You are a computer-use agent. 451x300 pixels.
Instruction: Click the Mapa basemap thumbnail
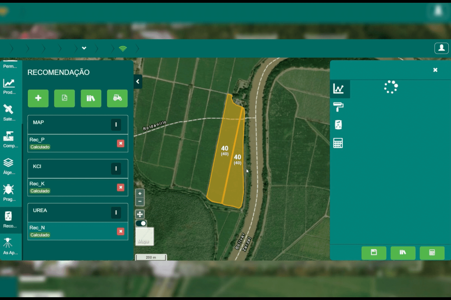tap(144, 236)
